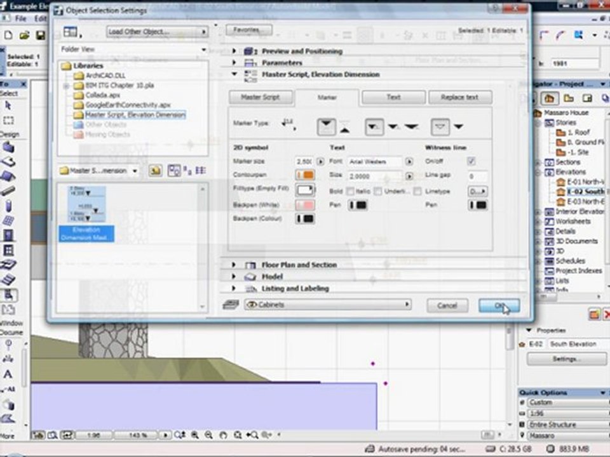Switch to the Text tab

tap(393, 97)
